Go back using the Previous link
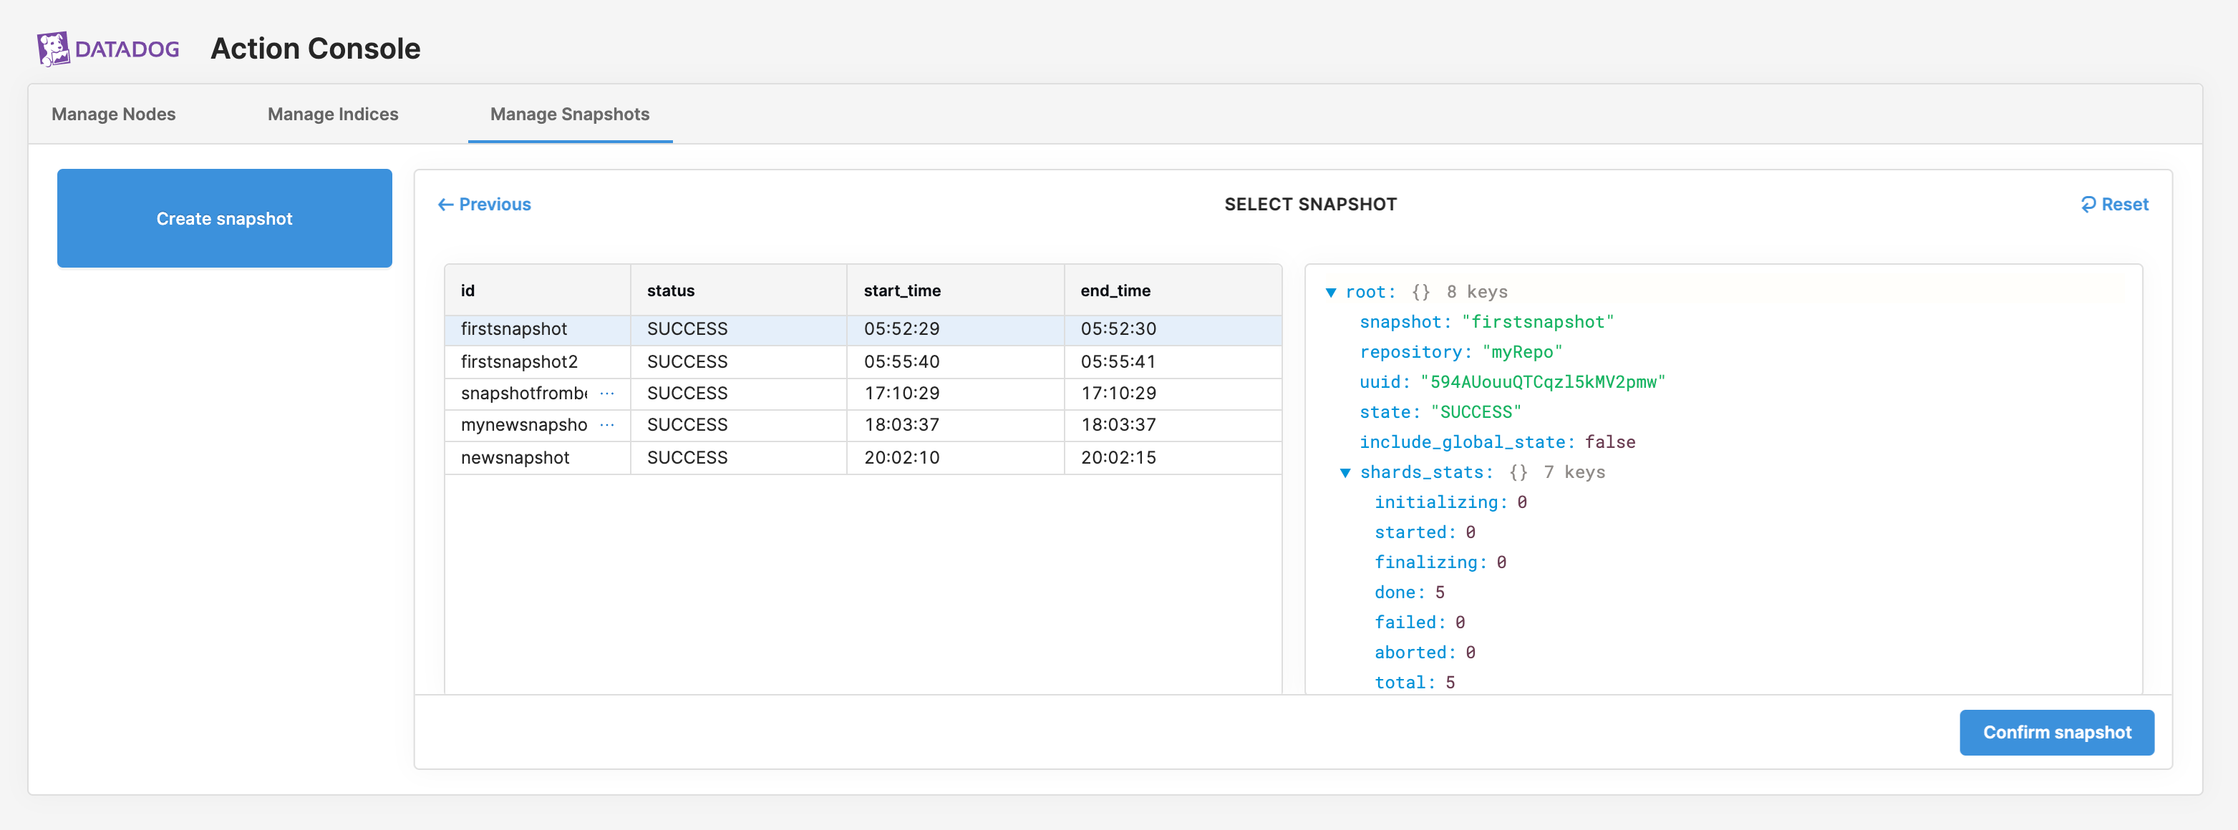Viewport: 2238px width, 830px height. coord(495,204)
